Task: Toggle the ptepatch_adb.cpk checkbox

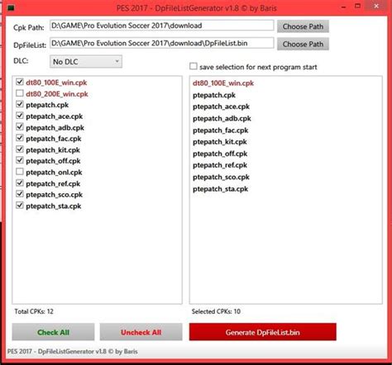Action: click(20, 126)
